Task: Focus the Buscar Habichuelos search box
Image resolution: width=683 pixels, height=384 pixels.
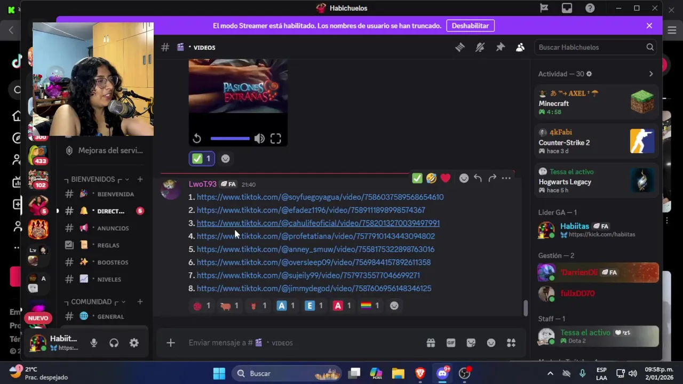Action: [595, 47]
